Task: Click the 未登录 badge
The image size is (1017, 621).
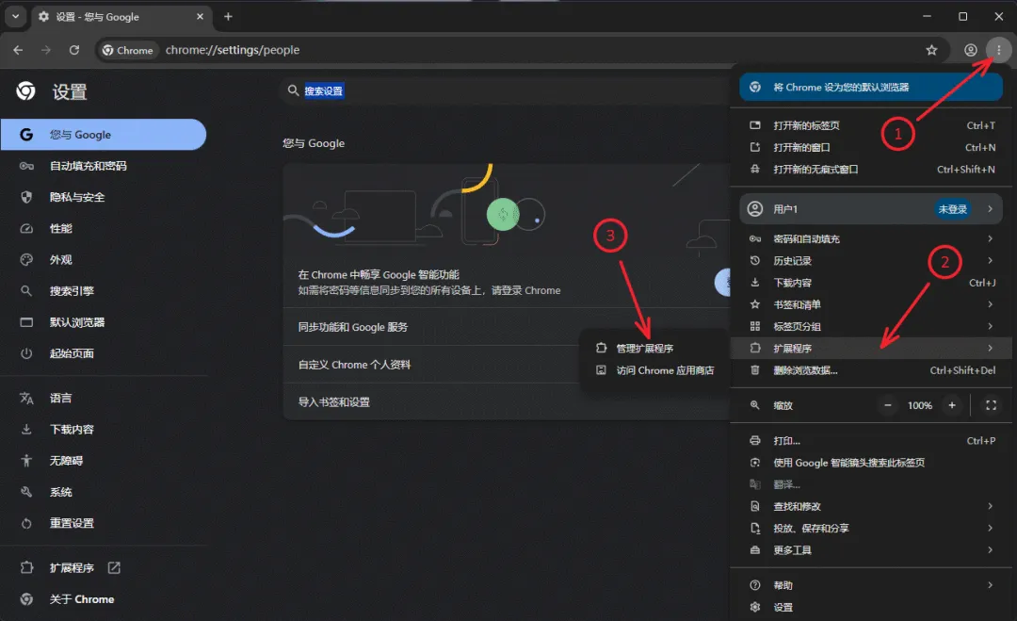Action: point(953,209)
